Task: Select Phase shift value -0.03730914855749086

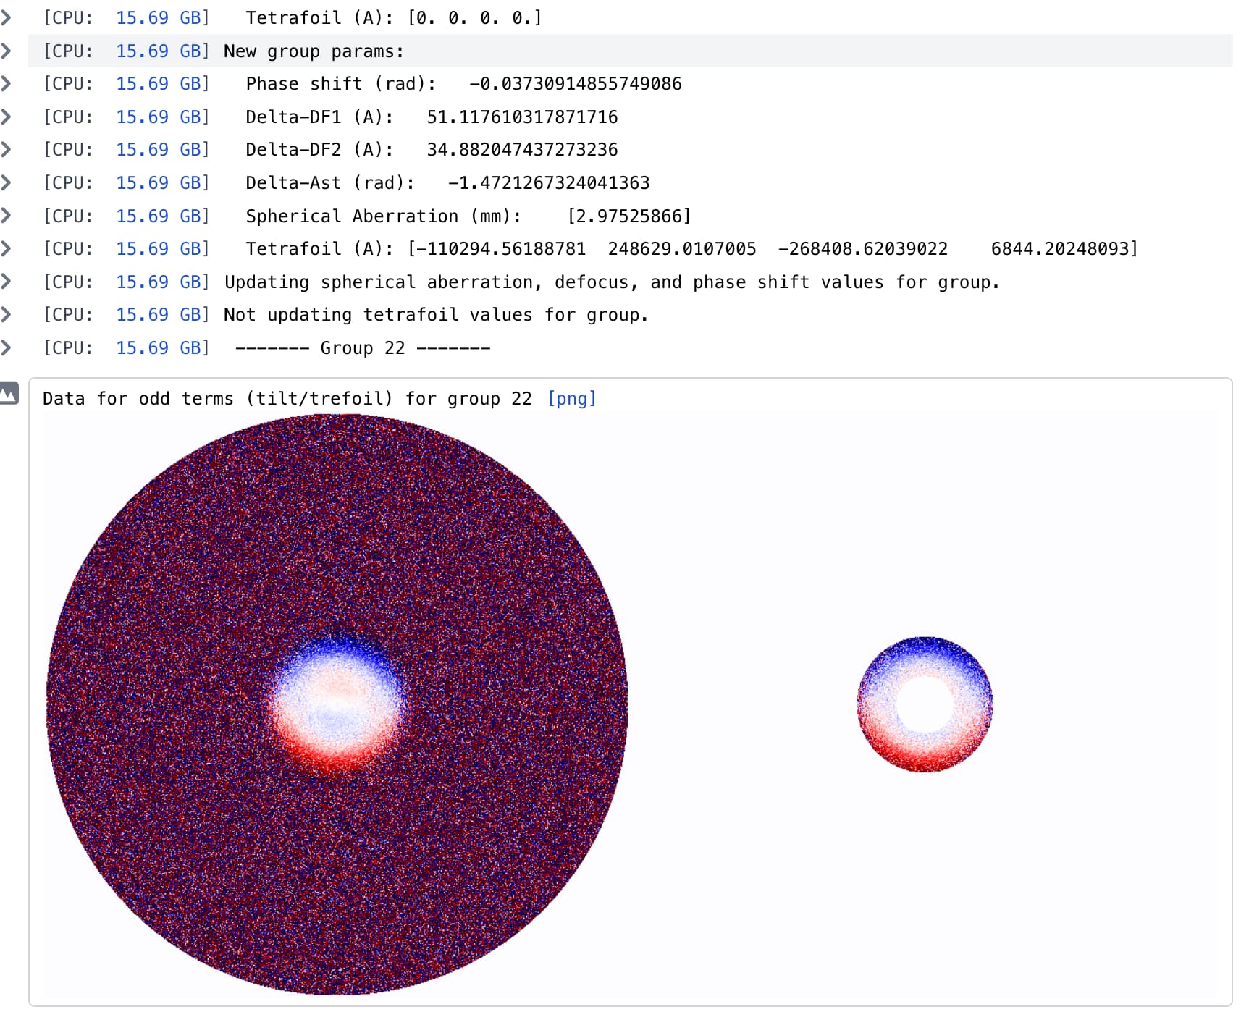Action: [576, 84]
